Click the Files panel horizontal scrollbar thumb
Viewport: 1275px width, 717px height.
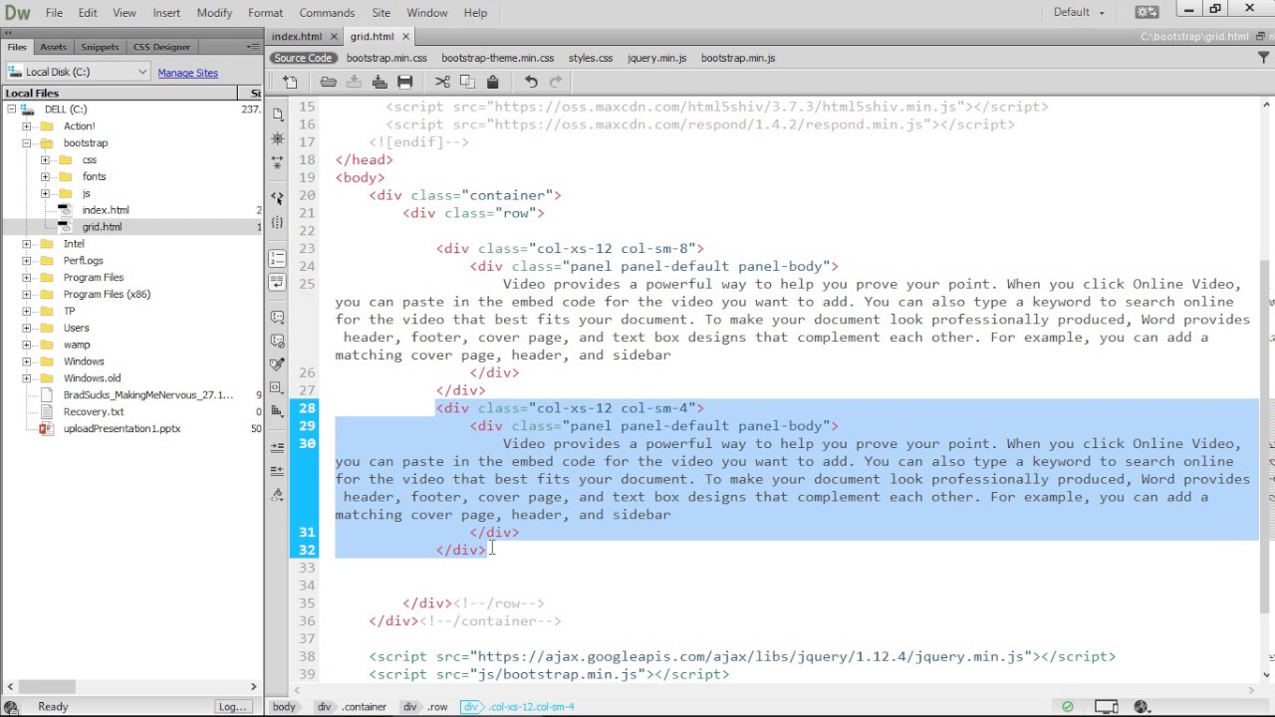pyautogui.click(x=47, y=686)
